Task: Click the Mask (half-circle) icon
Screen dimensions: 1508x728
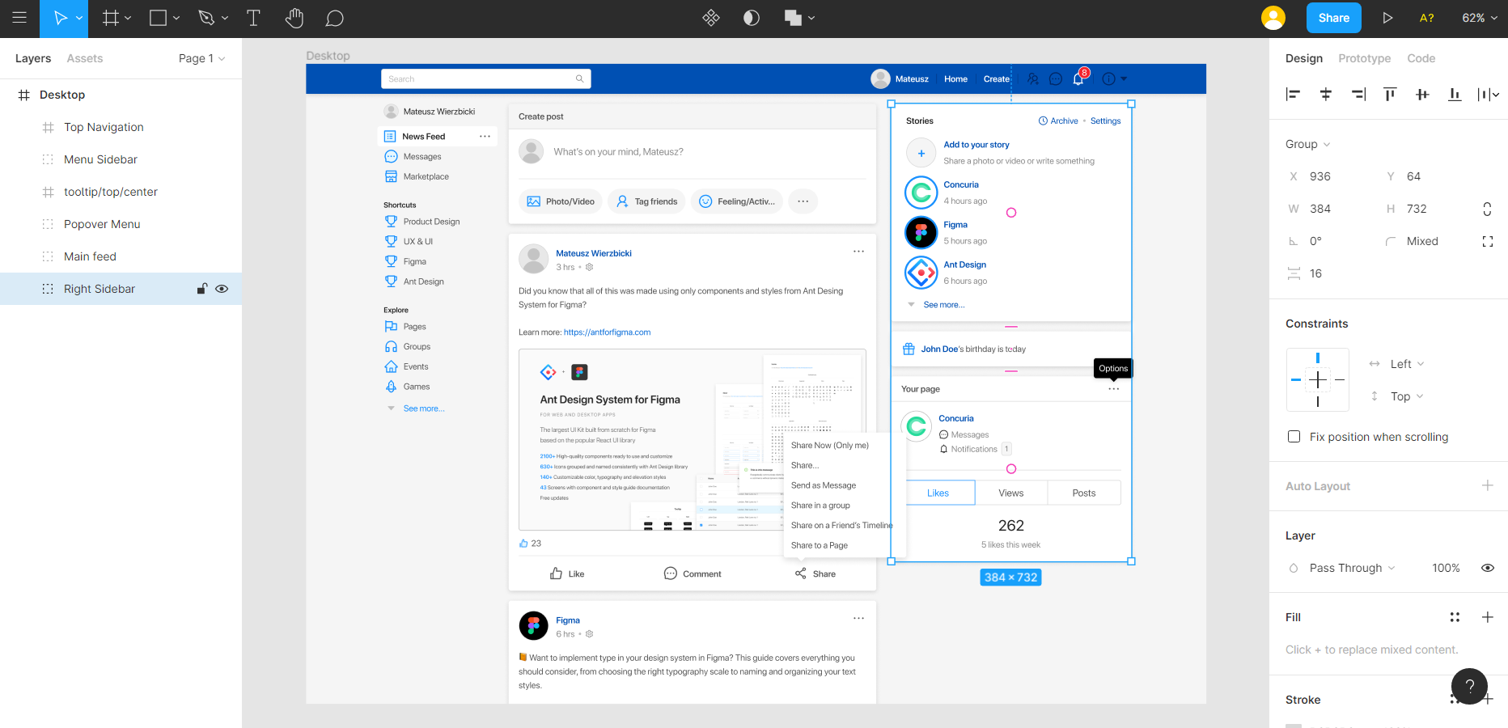Action: [x=752, y=18]
